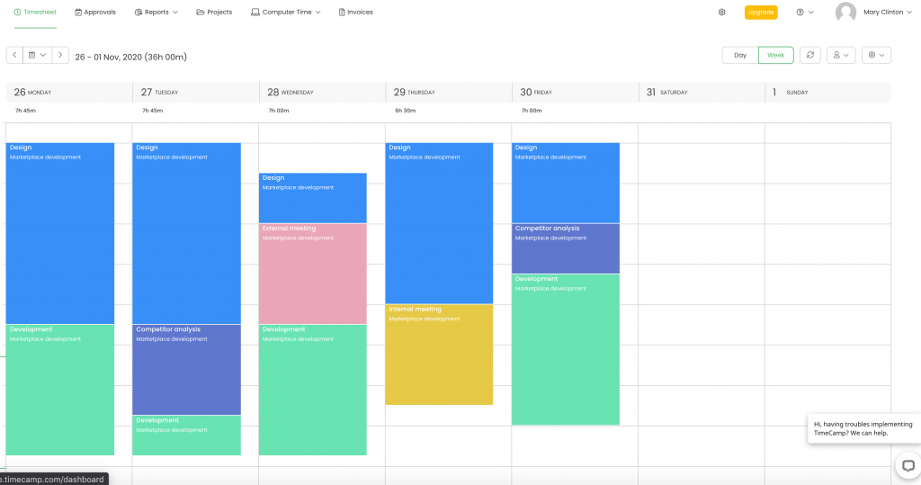Open the live chat widget icon

click(908, 466)
